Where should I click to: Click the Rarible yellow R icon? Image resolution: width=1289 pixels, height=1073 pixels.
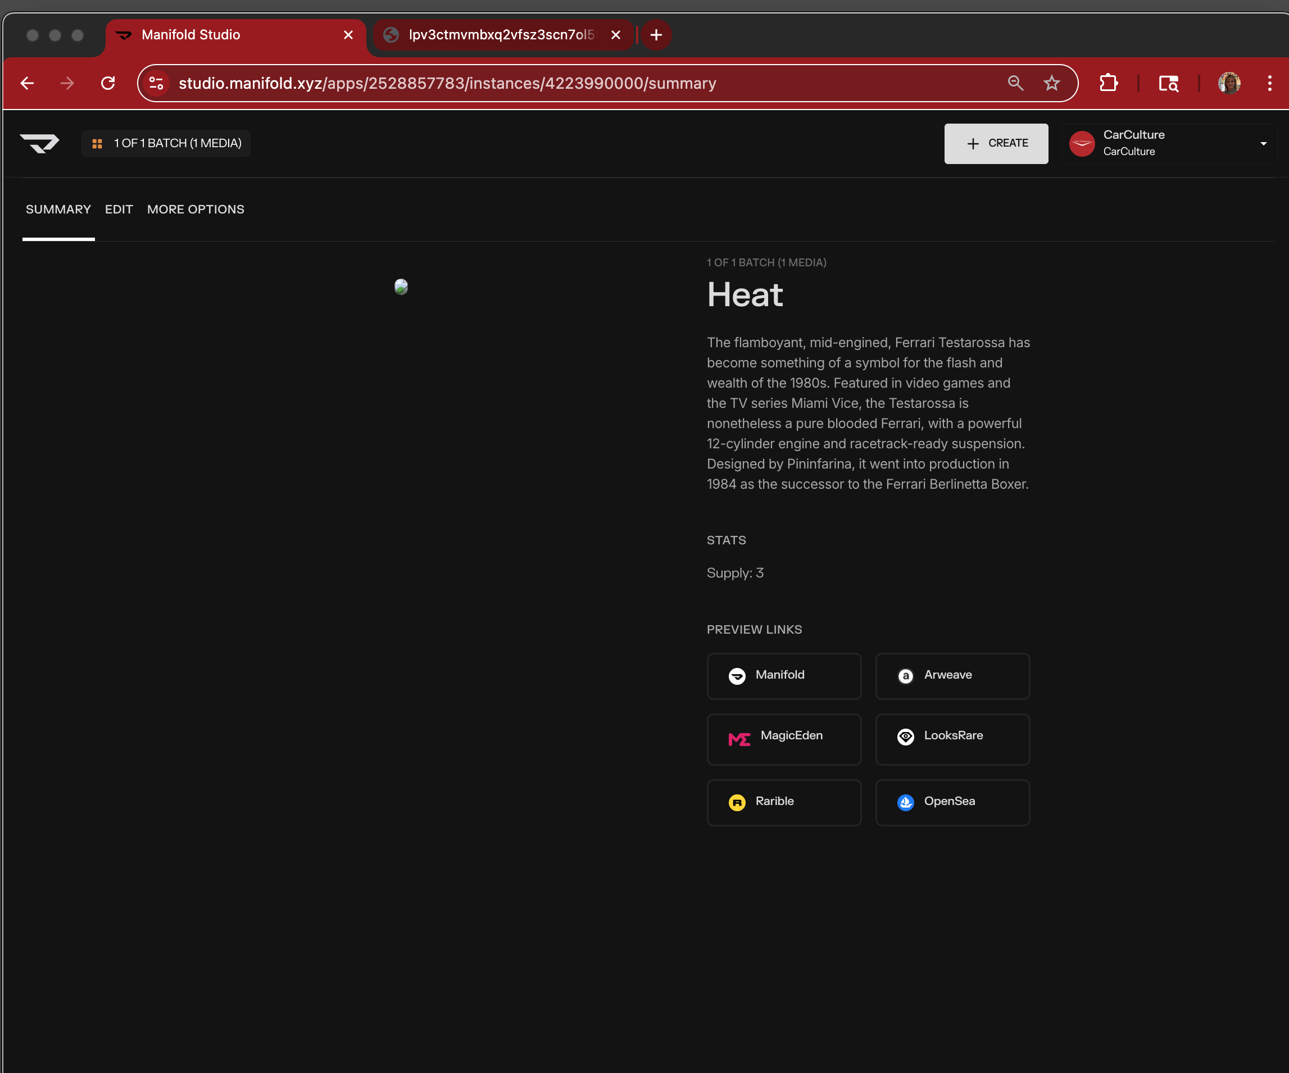tap(737, 802)
